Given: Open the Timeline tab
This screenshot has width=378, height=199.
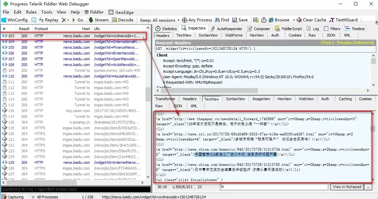Looking at the screenshot, I should pos(355,29).
